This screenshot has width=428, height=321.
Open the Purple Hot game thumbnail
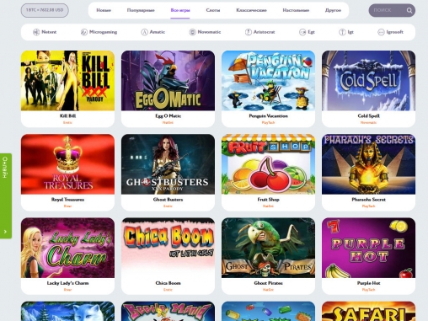[x=368, y=248]
